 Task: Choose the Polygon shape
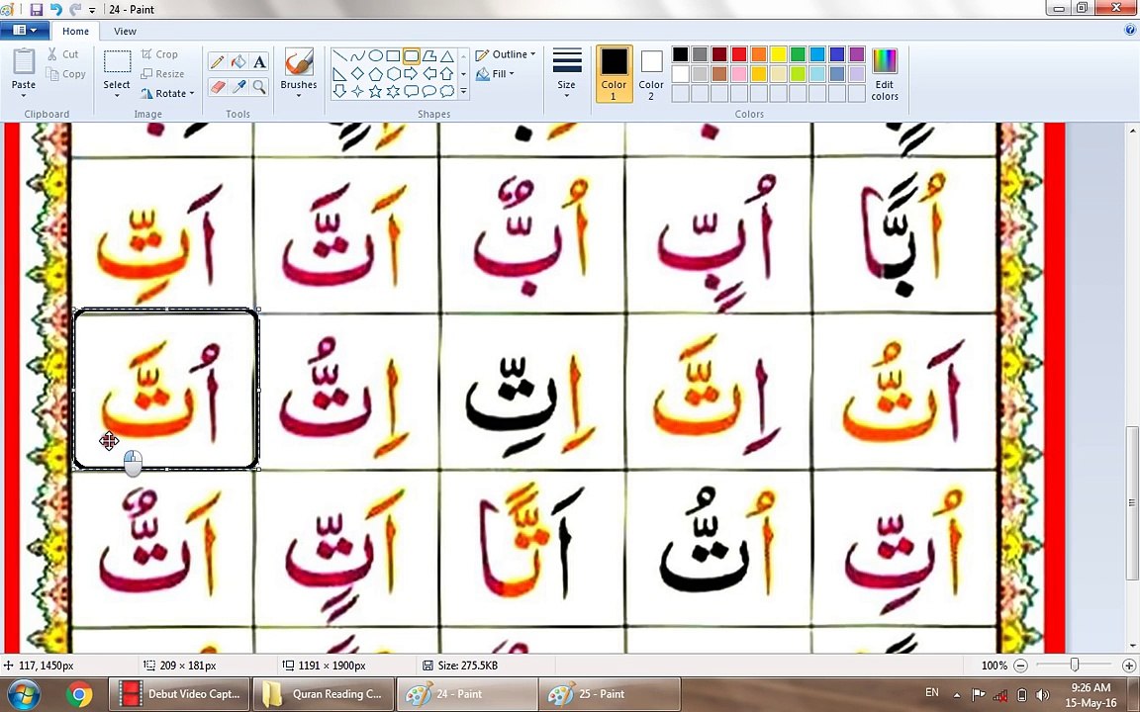tap(428, 56)
